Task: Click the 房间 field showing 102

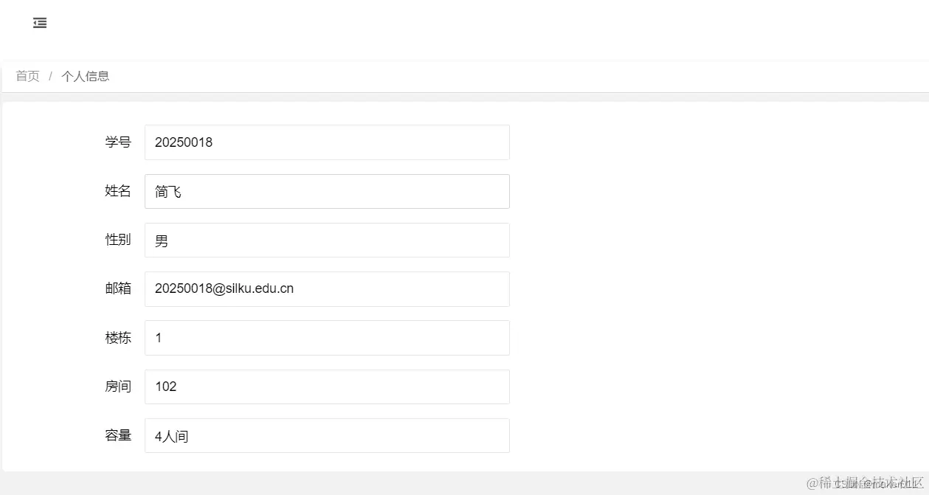Action: tap(327, 387)
